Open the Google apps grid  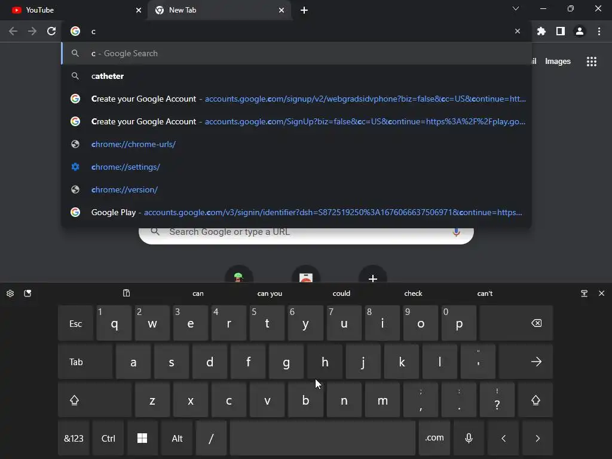(591, 62)
